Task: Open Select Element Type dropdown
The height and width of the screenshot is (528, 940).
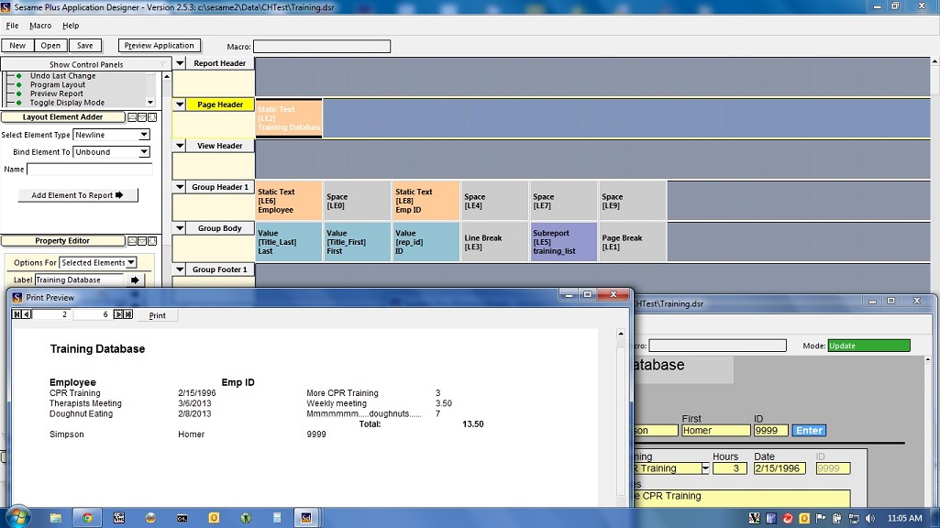Action: (x=144, y=135)
